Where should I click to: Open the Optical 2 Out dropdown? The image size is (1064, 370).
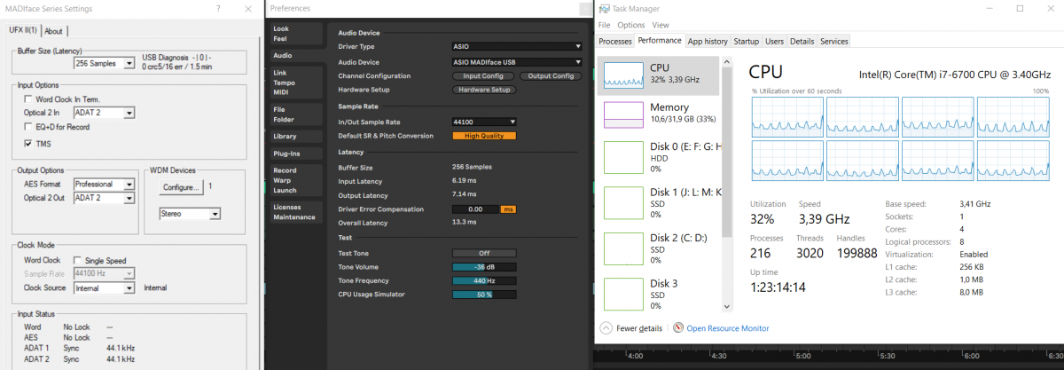click(x=105, y=198)
